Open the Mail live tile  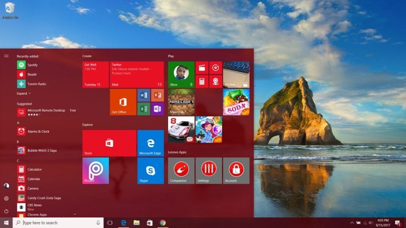pos(137,75)
